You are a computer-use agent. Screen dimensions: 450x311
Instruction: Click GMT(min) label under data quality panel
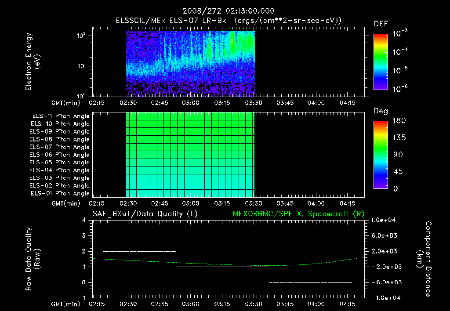point(66,304)
